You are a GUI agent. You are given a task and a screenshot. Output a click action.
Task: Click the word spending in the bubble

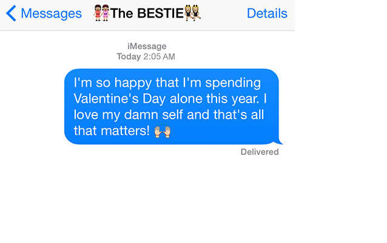pyautogui.click(x=233, y=83)
